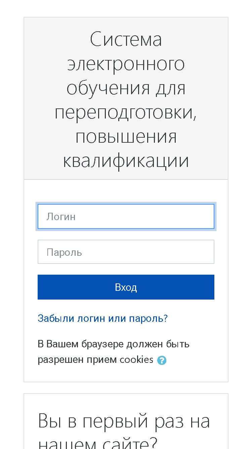The width and height of the screenshot is (252, 449).
Task: Click the partially visible 'нашем сайте?' heading line
Action: point(98,444)
